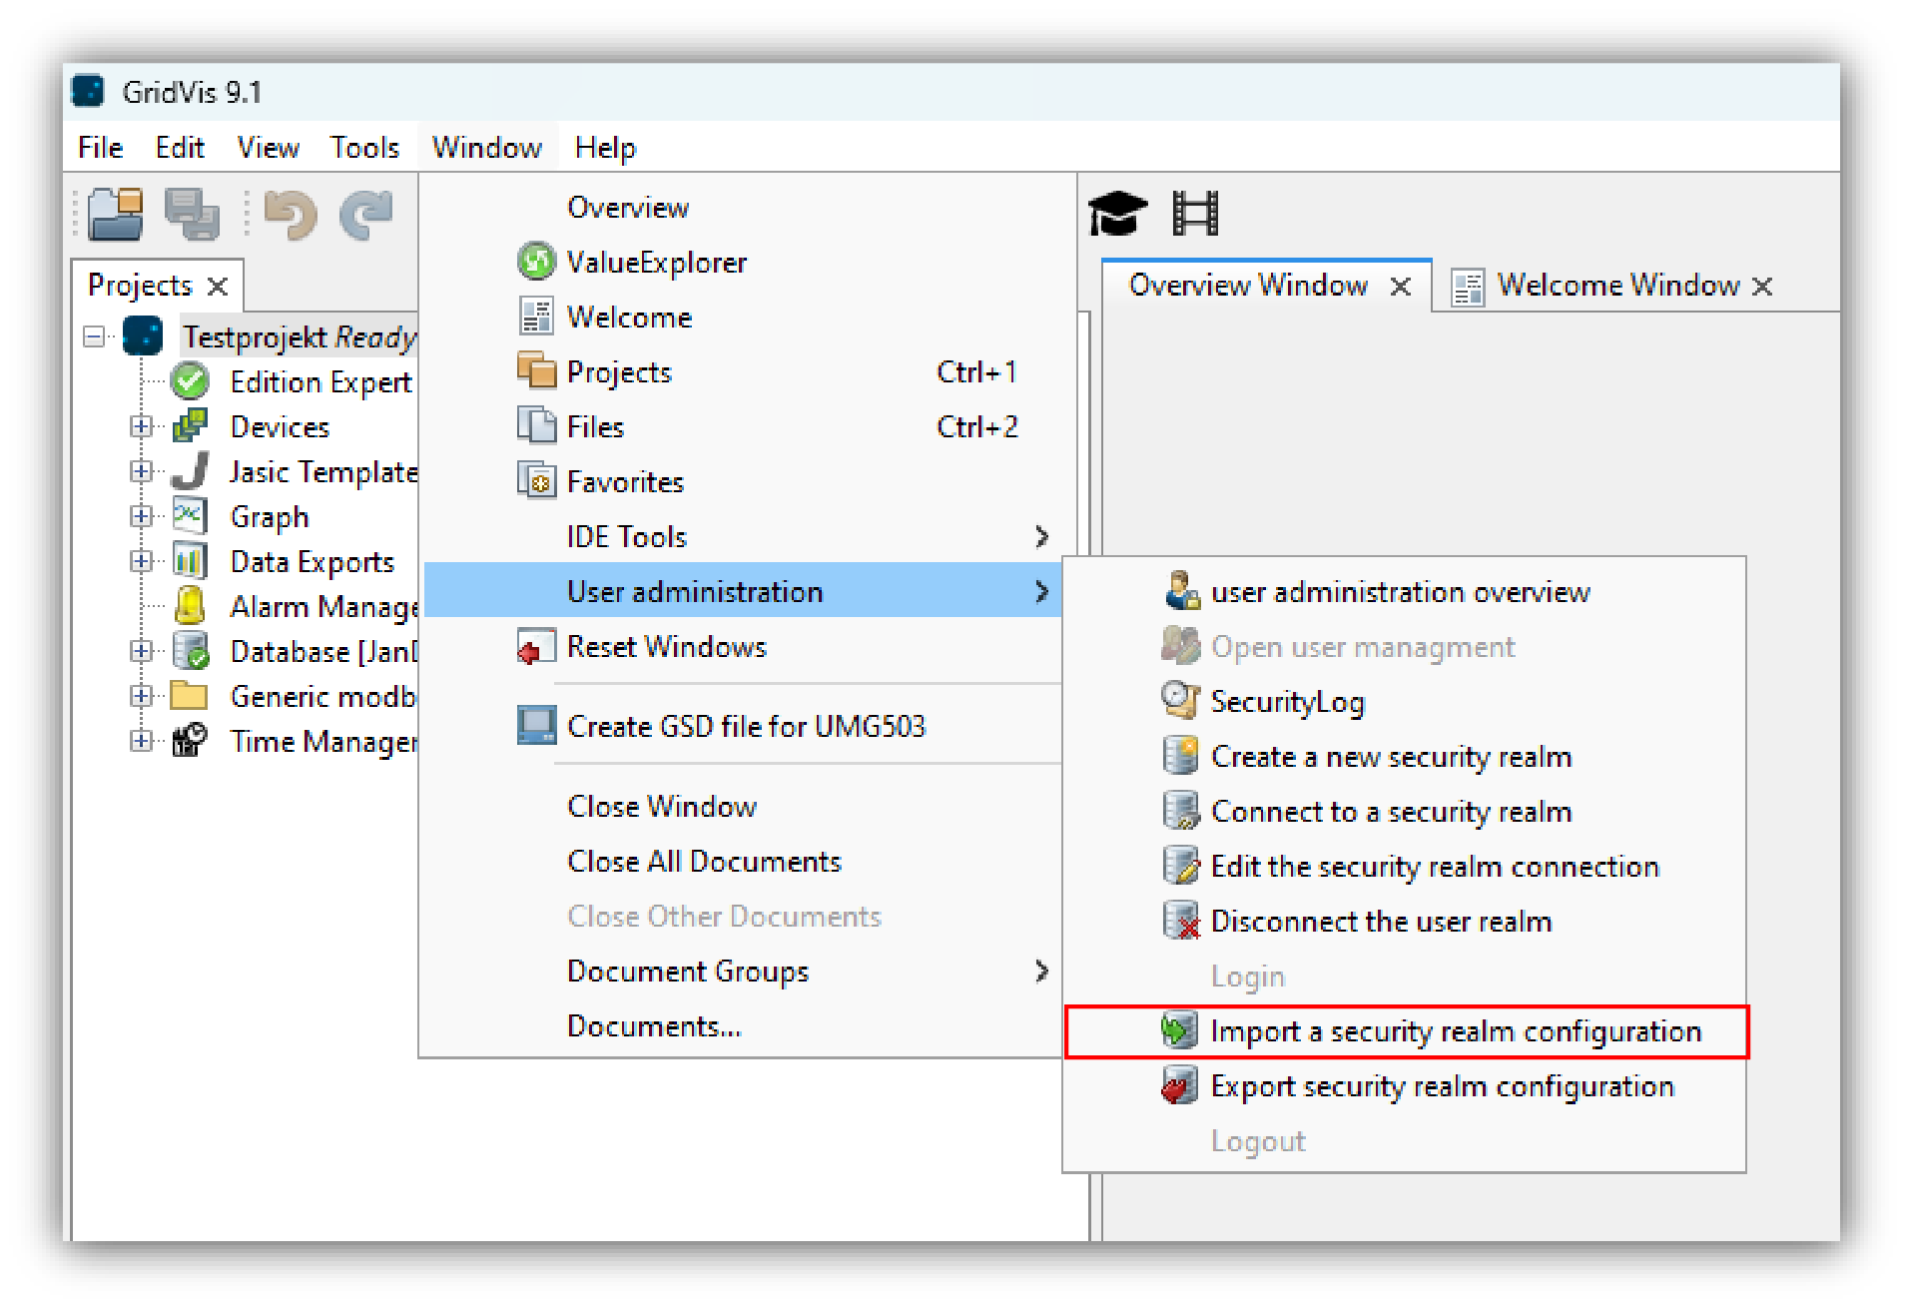Open the Help menu
This screenshot has height=1308, width=1906.
[x=603, y=146]
